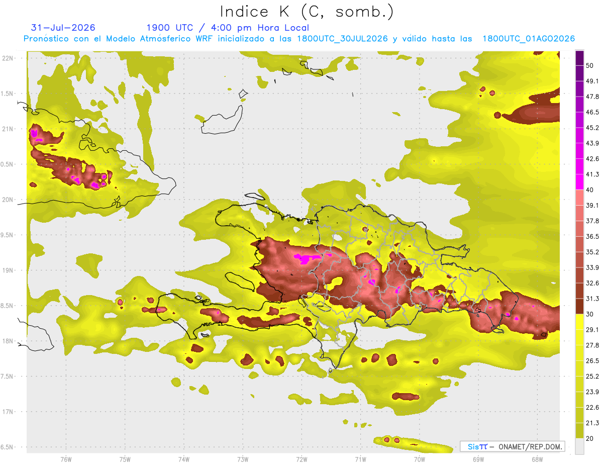The width and height of the screenshot is (603, 466).
Task: Click the "71W" longitude label
Action: 360,459
